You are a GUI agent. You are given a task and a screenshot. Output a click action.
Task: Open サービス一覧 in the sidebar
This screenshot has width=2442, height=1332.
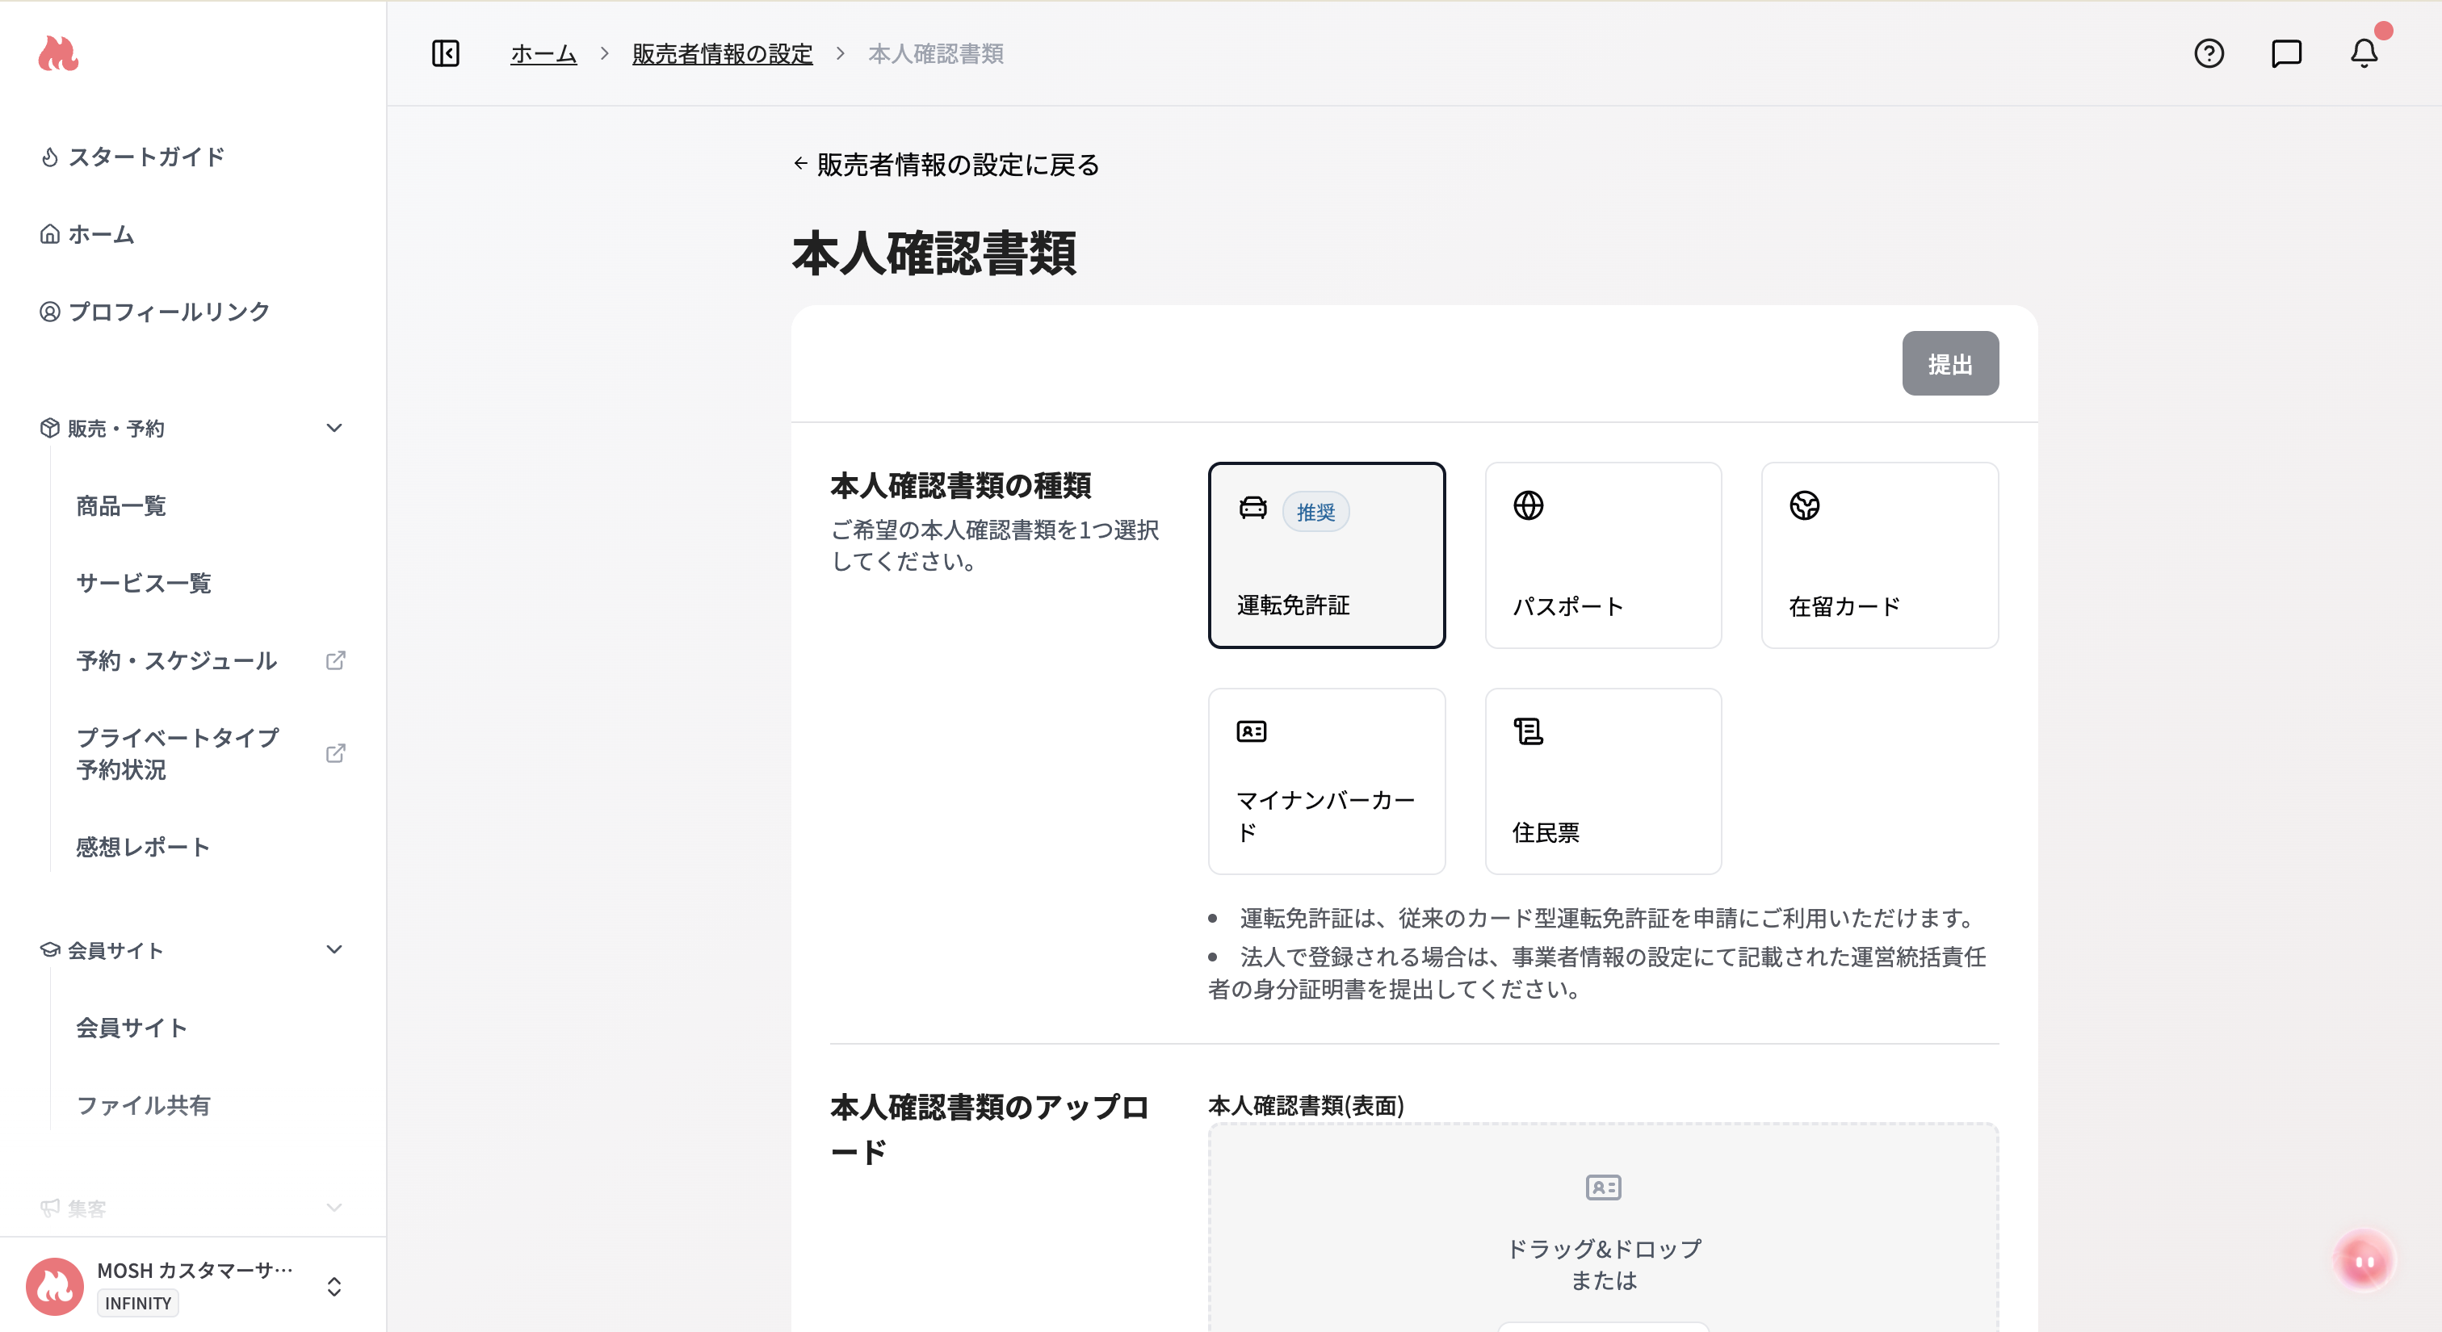[144, 583]
